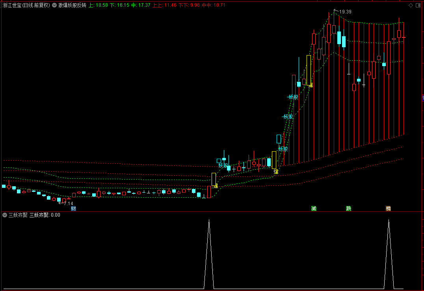This screenshot has height=291, width=424.
Task: Click the value 下: 16.15
Action: [119, 5]
